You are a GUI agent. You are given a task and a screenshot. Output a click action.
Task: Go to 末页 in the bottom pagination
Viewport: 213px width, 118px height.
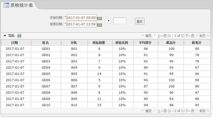(x=202, y=111)
